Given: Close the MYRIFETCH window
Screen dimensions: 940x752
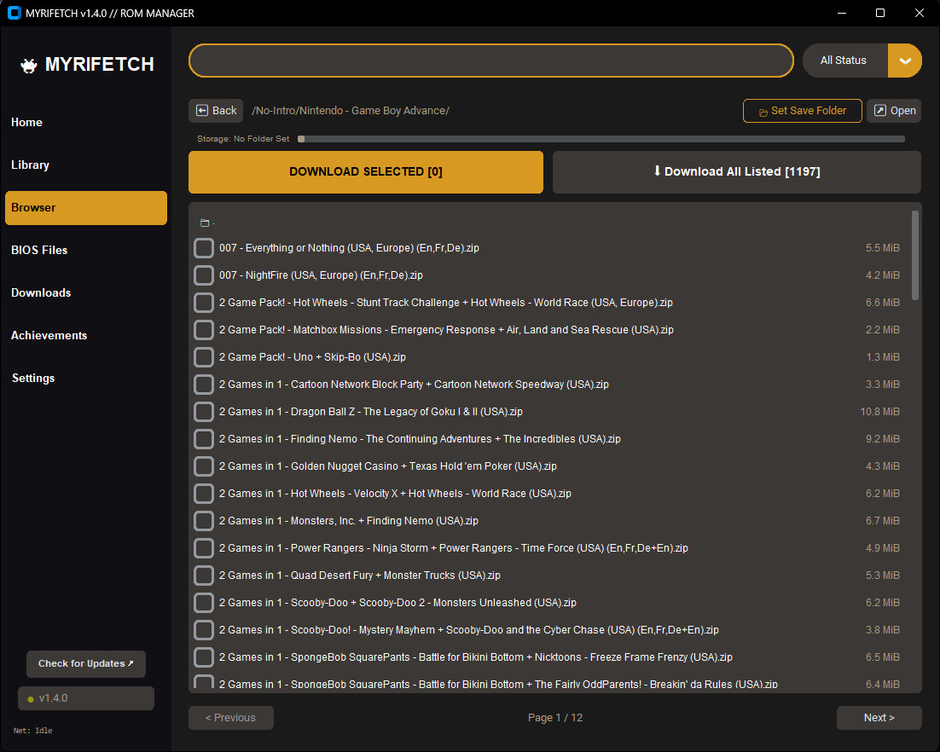Looking at the screenshot, I should 919,13.
